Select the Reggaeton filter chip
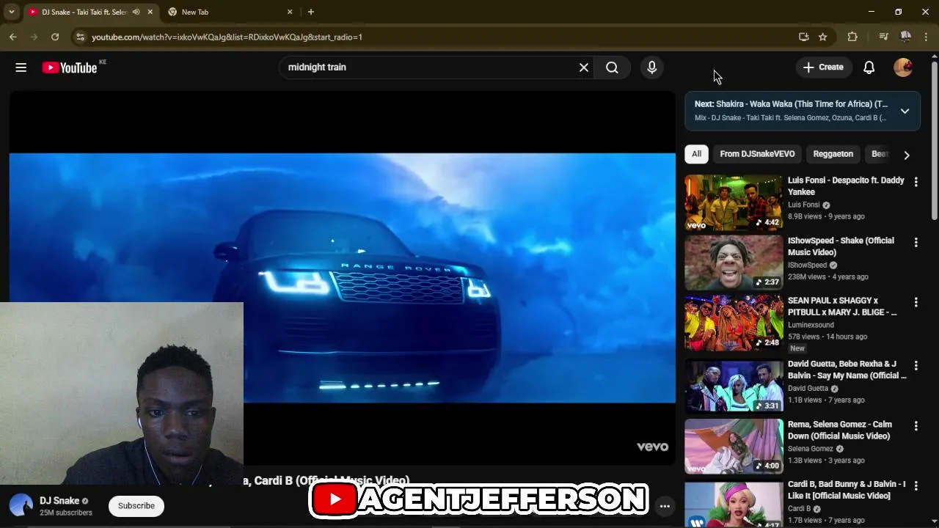The width and height of the screenshot is (939, 528). click(833, 154)
